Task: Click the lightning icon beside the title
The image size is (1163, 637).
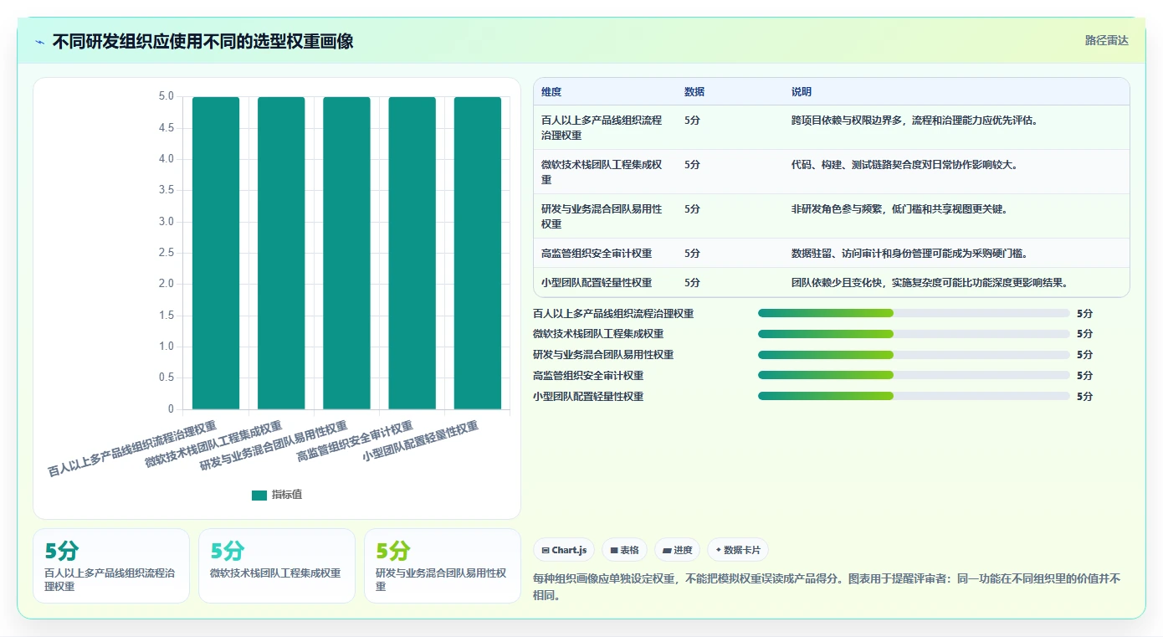Action: point(40,42)
